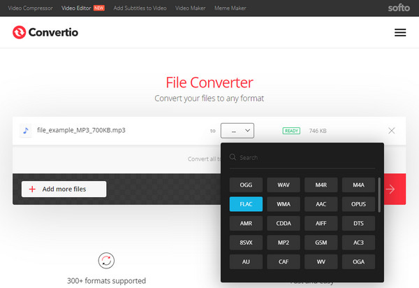
Task: Click the 746 KB file size
Action: pyautogui.click(x=318, y=131)
